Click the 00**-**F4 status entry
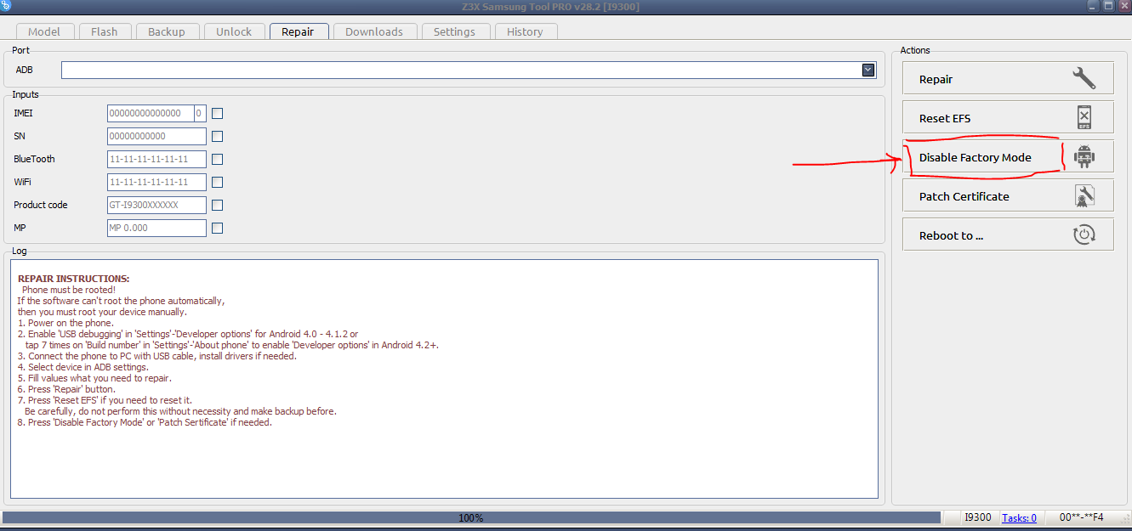This screenshot has width=1132, height=531. tap(1081, 517)
